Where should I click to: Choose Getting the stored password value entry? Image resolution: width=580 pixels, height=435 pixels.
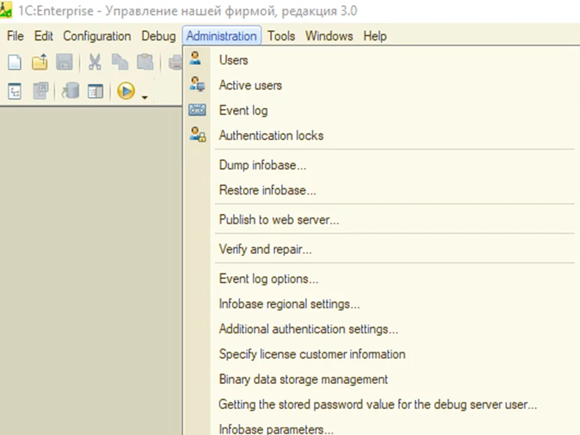pos(381,404)
